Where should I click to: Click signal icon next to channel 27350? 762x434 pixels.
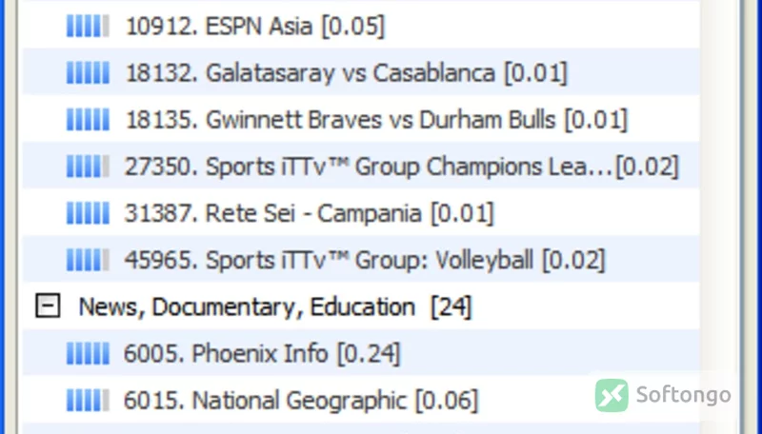click(88, 166)
